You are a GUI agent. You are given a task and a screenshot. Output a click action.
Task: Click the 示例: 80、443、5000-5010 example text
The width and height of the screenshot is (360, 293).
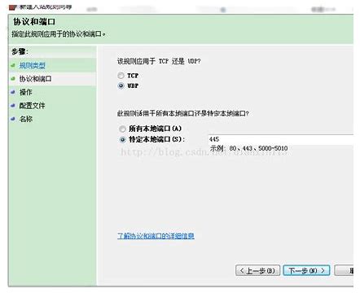(x=248, y=148)
